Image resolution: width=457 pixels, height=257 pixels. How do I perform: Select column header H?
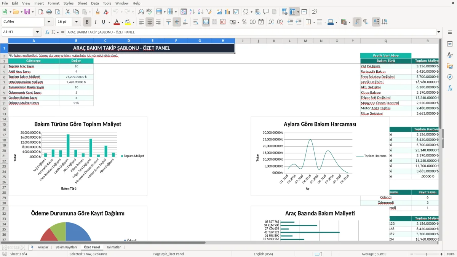(223, 41)
